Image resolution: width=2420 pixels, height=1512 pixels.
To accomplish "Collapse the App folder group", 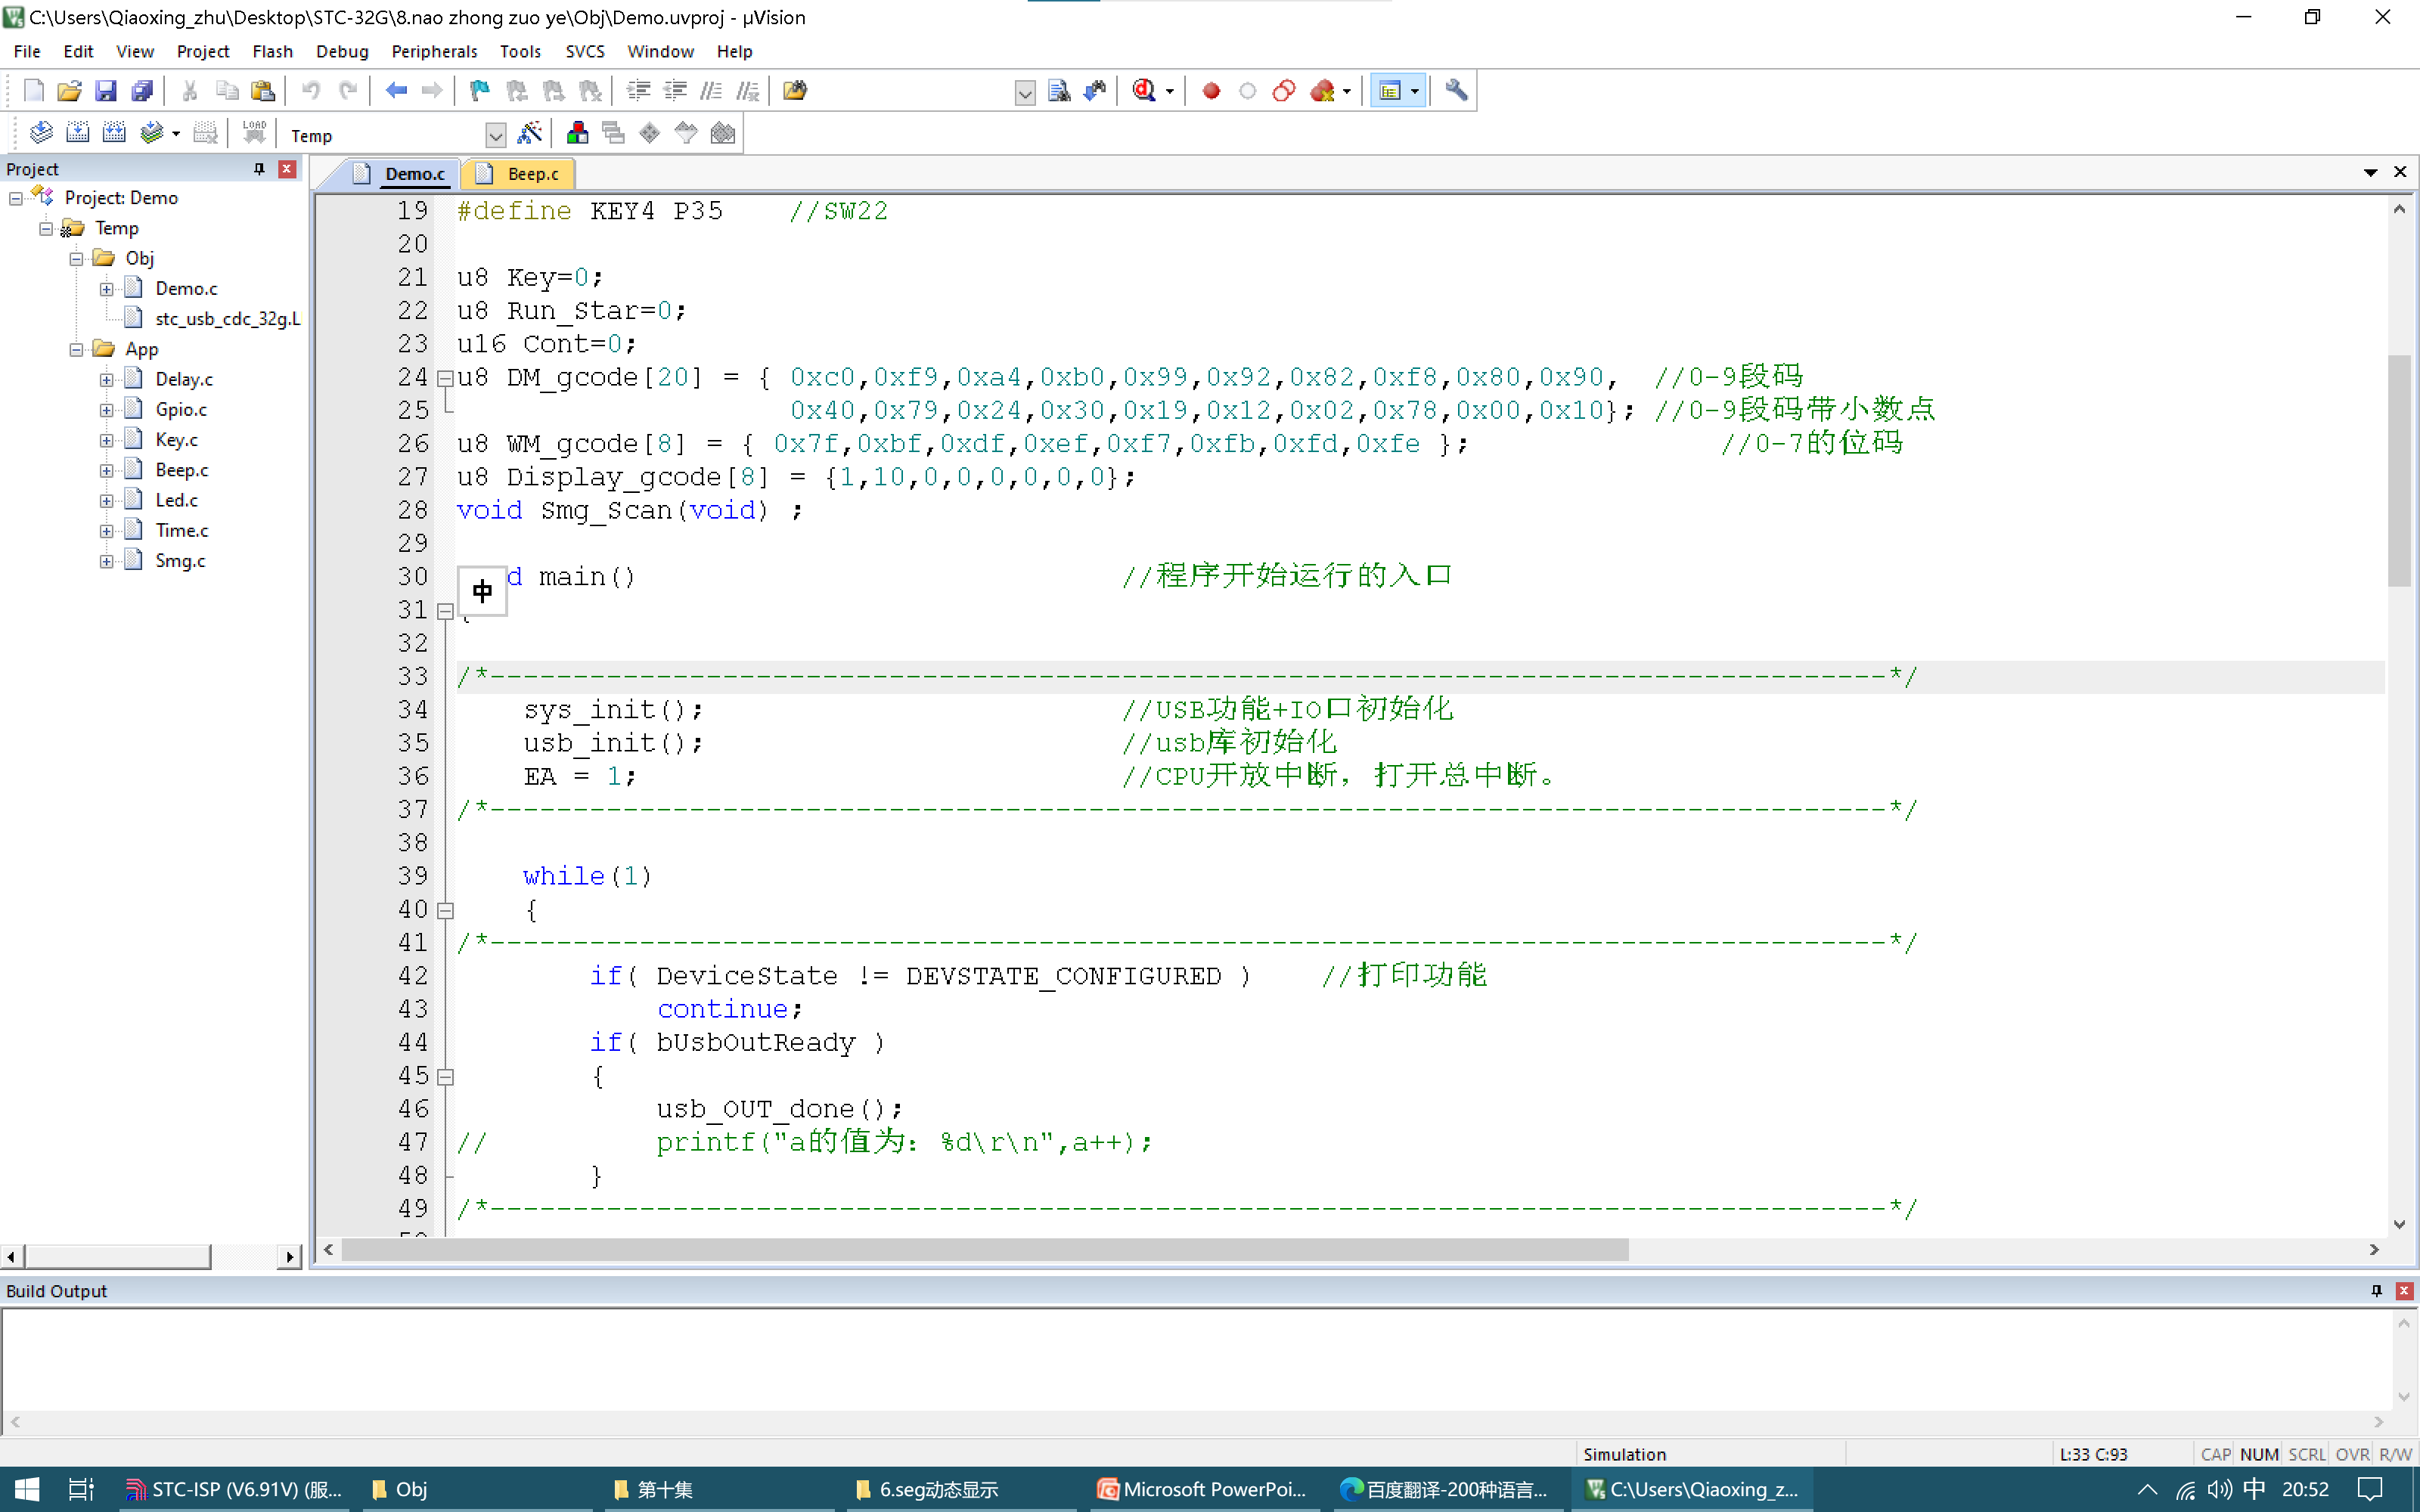I will (x=76, y=350).
